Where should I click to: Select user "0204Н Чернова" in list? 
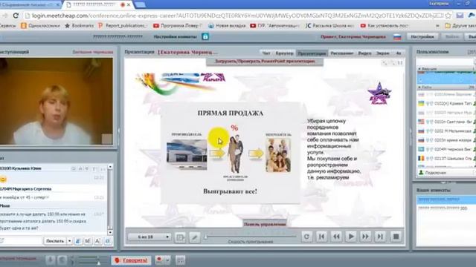coord(446,149)
